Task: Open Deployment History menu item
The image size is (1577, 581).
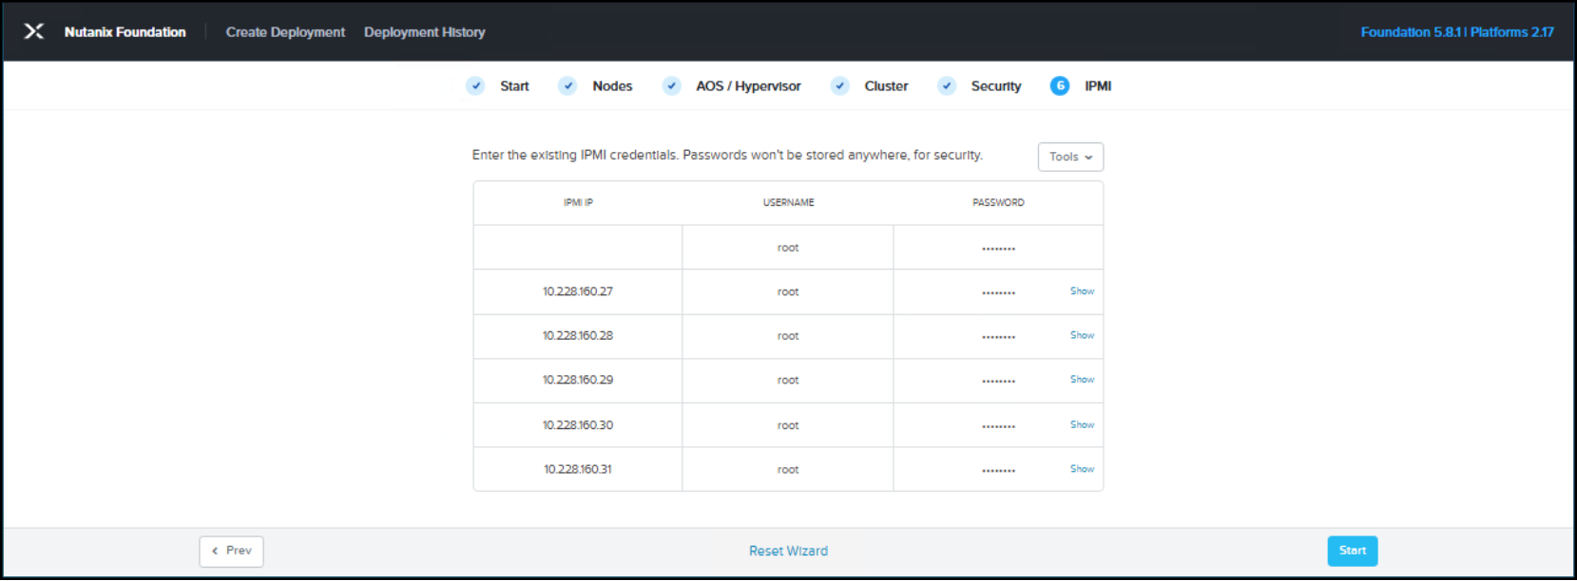Action: tap(424, 31)
